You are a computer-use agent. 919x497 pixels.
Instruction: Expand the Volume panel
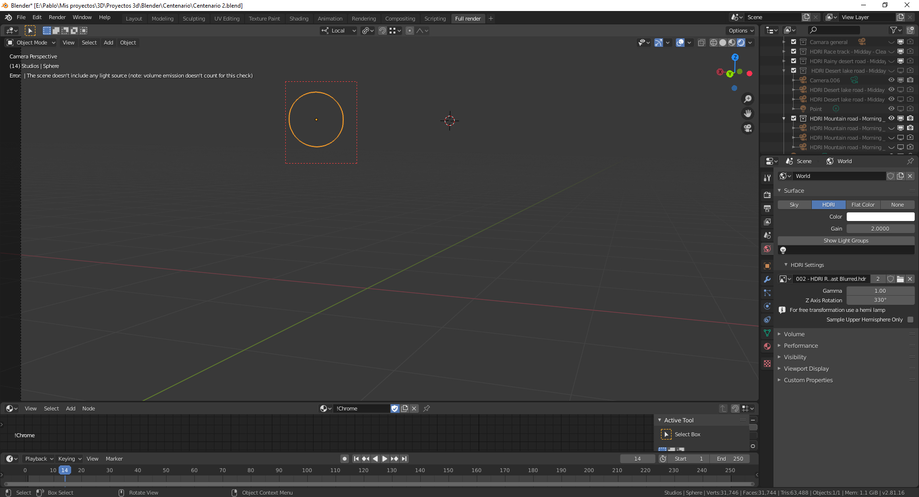pyautogui.click(x=794, y=334)
